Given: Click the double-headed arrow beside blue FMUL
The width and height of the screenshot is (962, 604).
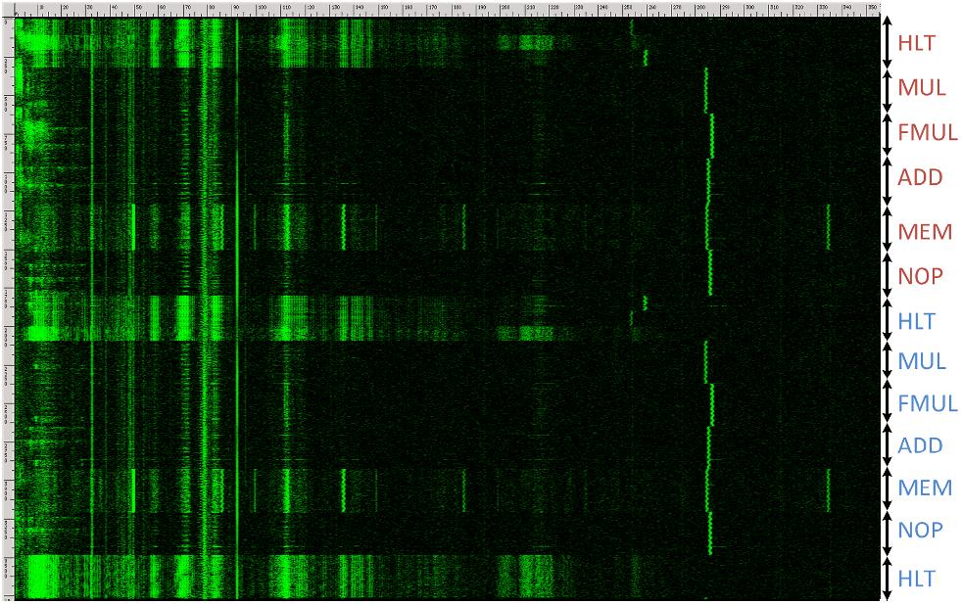Looking at the screenshot, I should 887,403.
